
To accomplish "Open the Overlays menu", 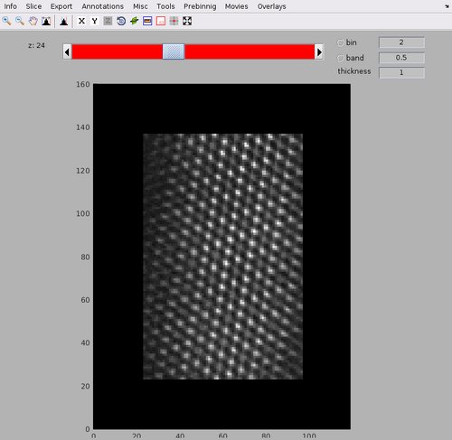I will click(271, 6).
